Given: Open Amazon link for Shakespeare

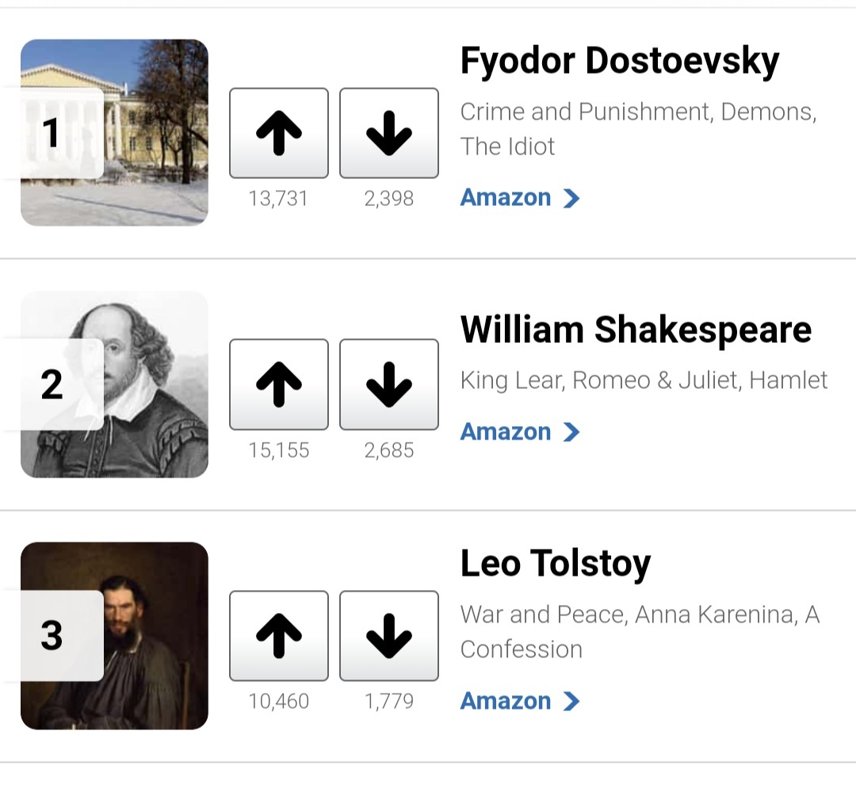Looking at the screenshot, I should tap(506, 432).
